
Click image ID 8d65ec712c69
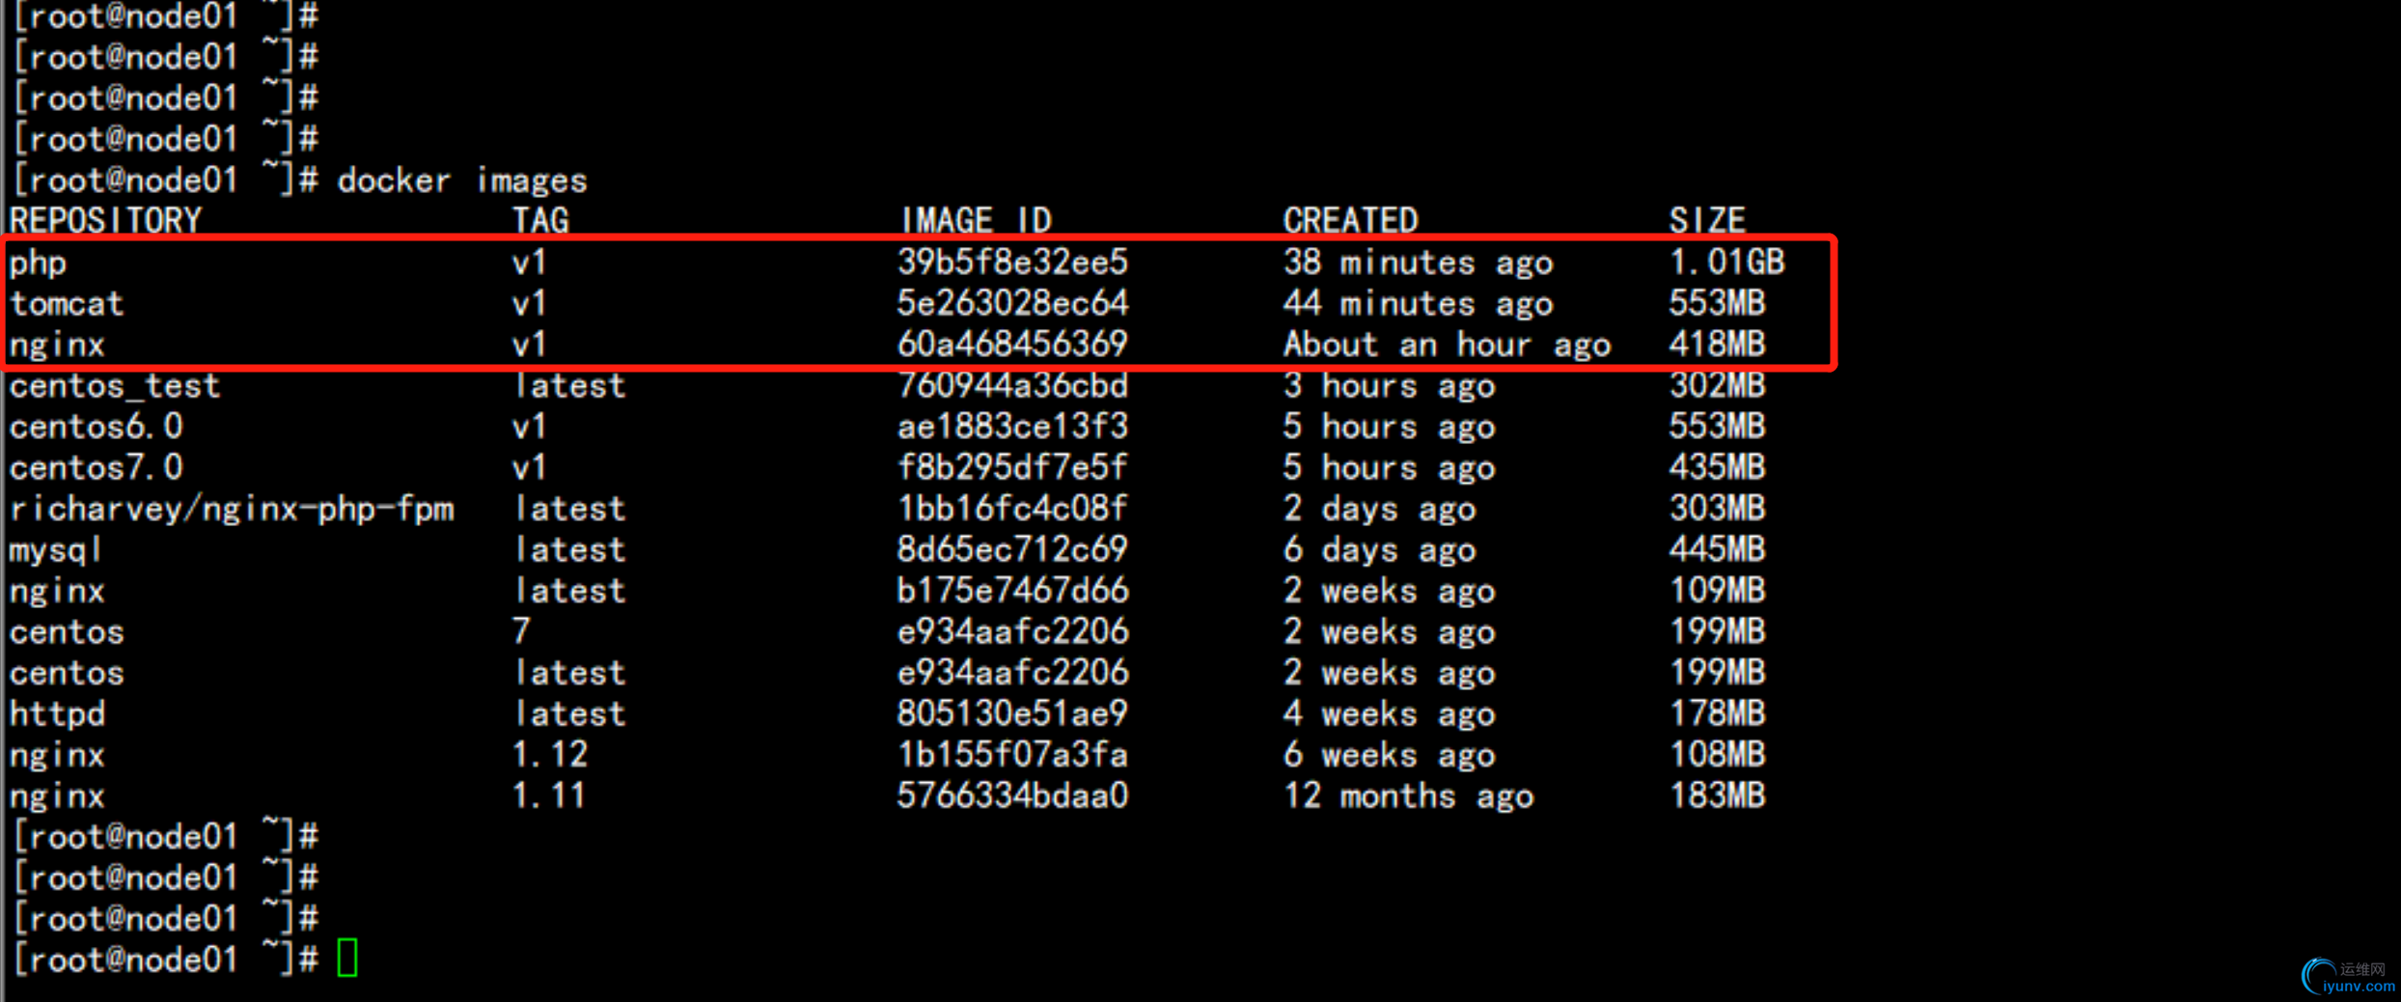coord(1012,550)
